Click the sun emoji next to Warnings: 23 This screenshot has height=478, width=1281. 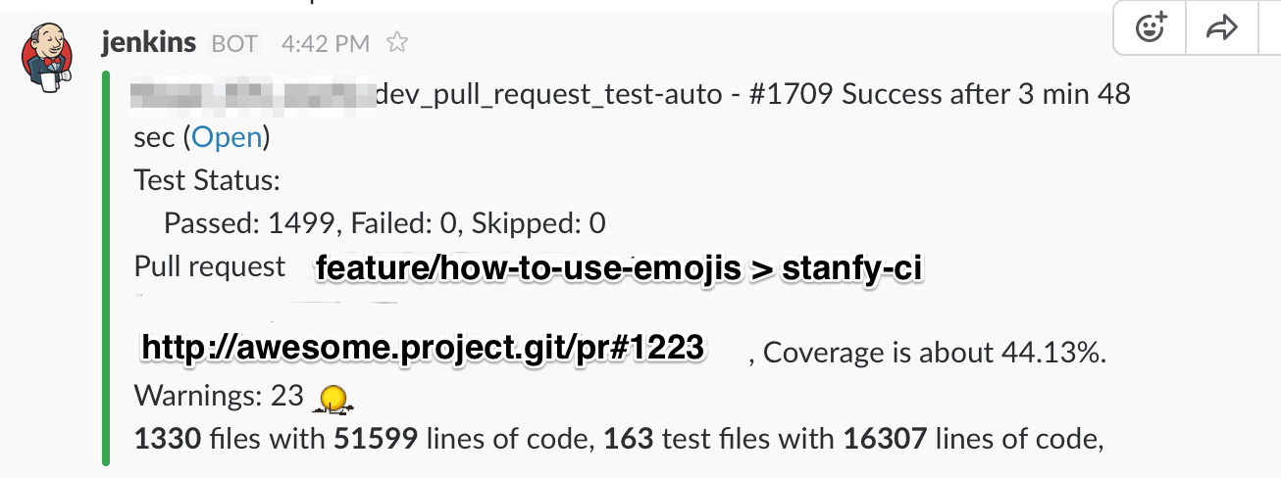click(333, 398)
